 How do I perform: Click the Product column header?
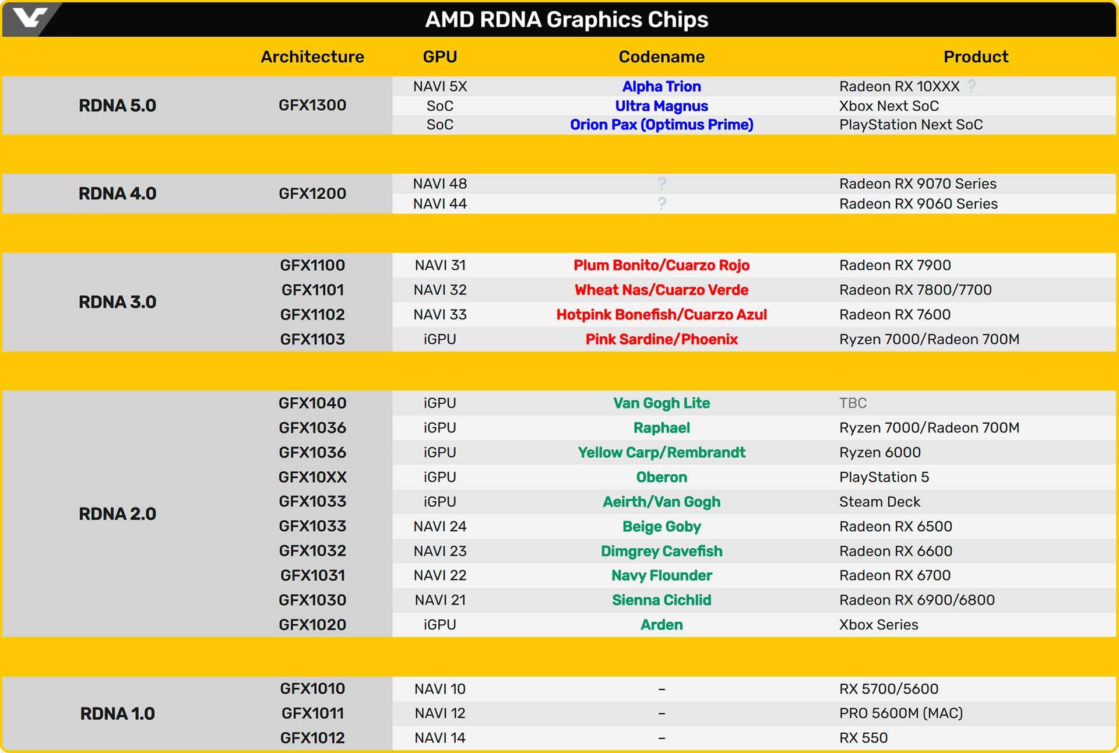(976, 57)
